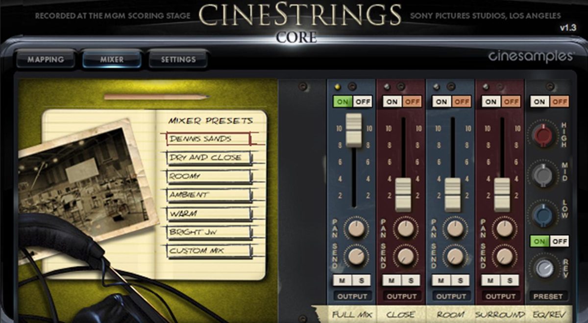
Task: Mute the Room channel
Action: pyautogui.click(x=442, y=280)
